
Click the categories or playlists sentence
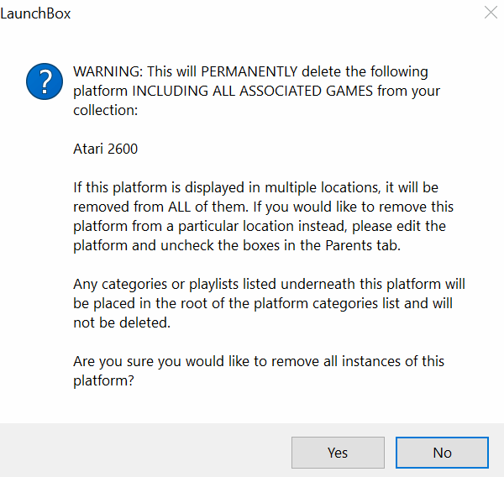269,284
